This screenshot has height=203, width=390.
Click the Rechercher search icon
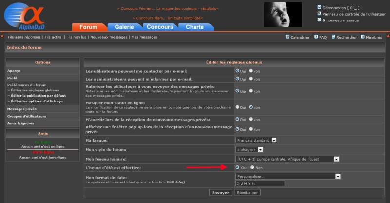point(334,37)
